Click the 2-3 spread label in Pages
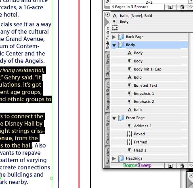 149,2
